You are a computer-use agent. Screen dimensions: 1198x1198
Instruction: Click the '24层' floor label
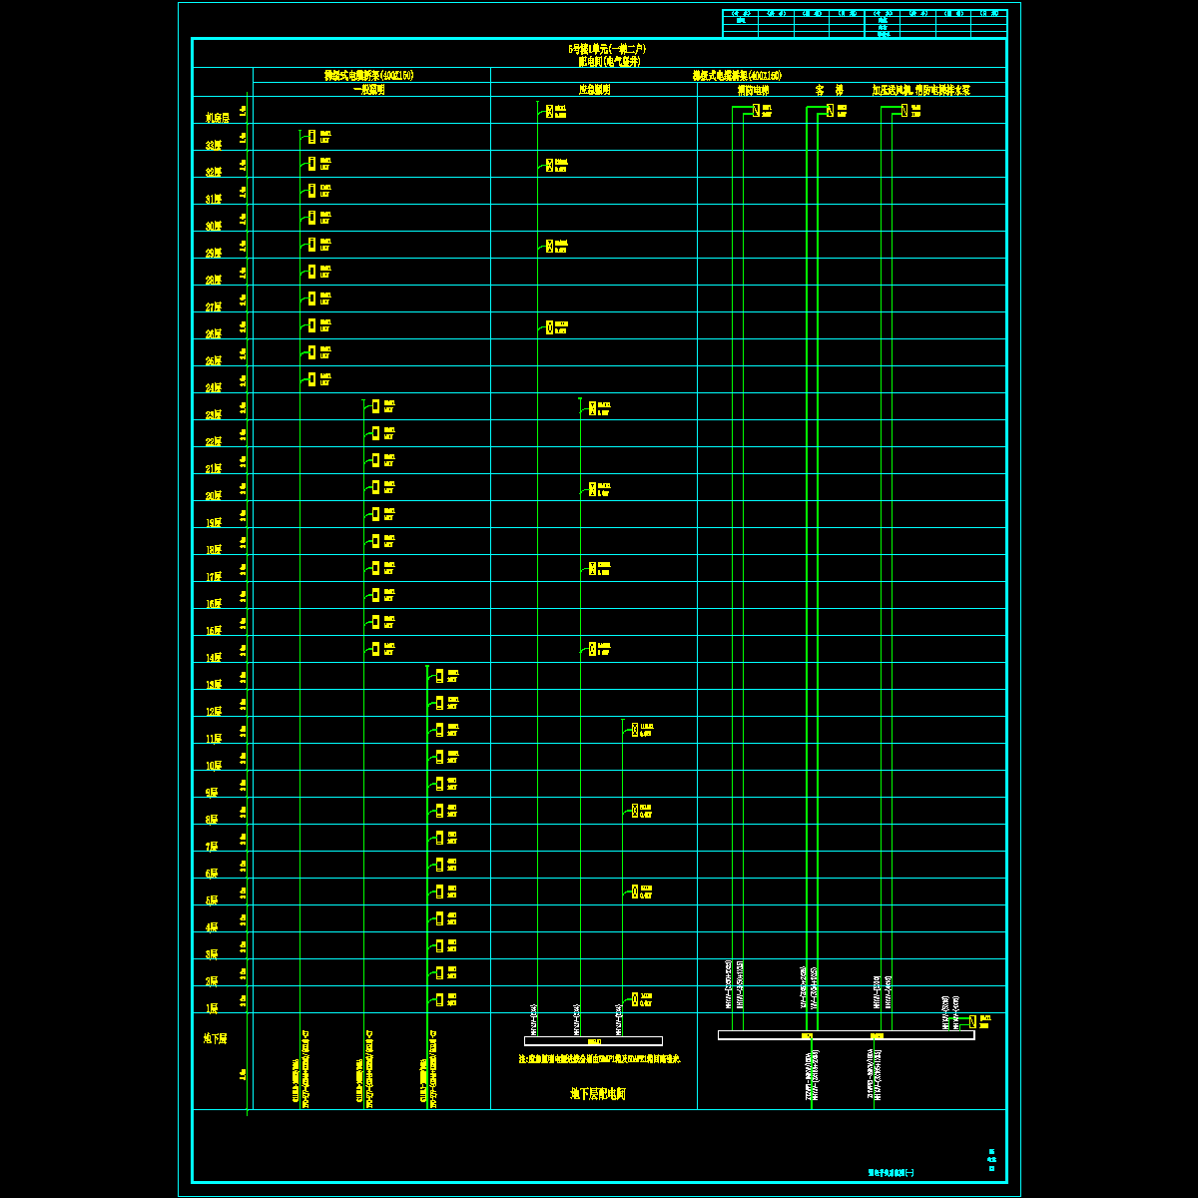[x=214, y=387]
